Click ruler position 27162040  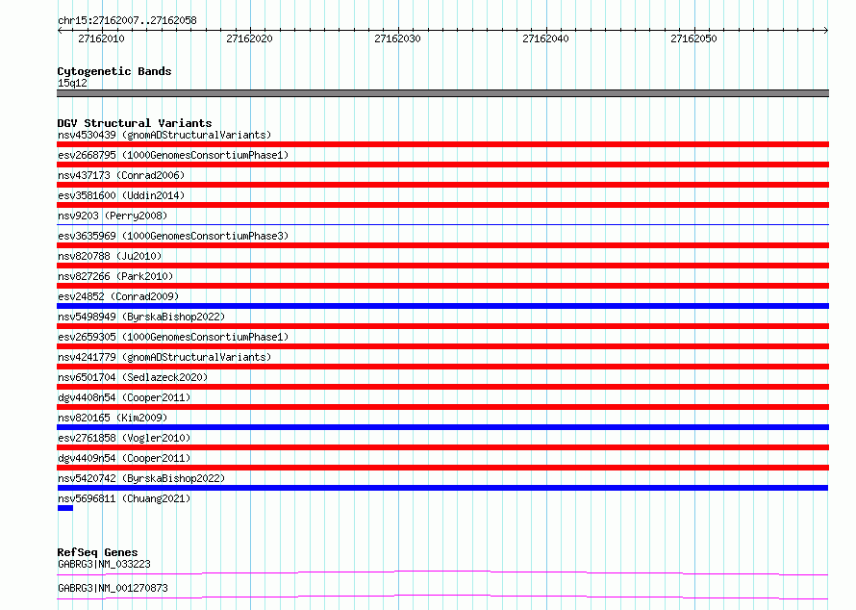545,38
